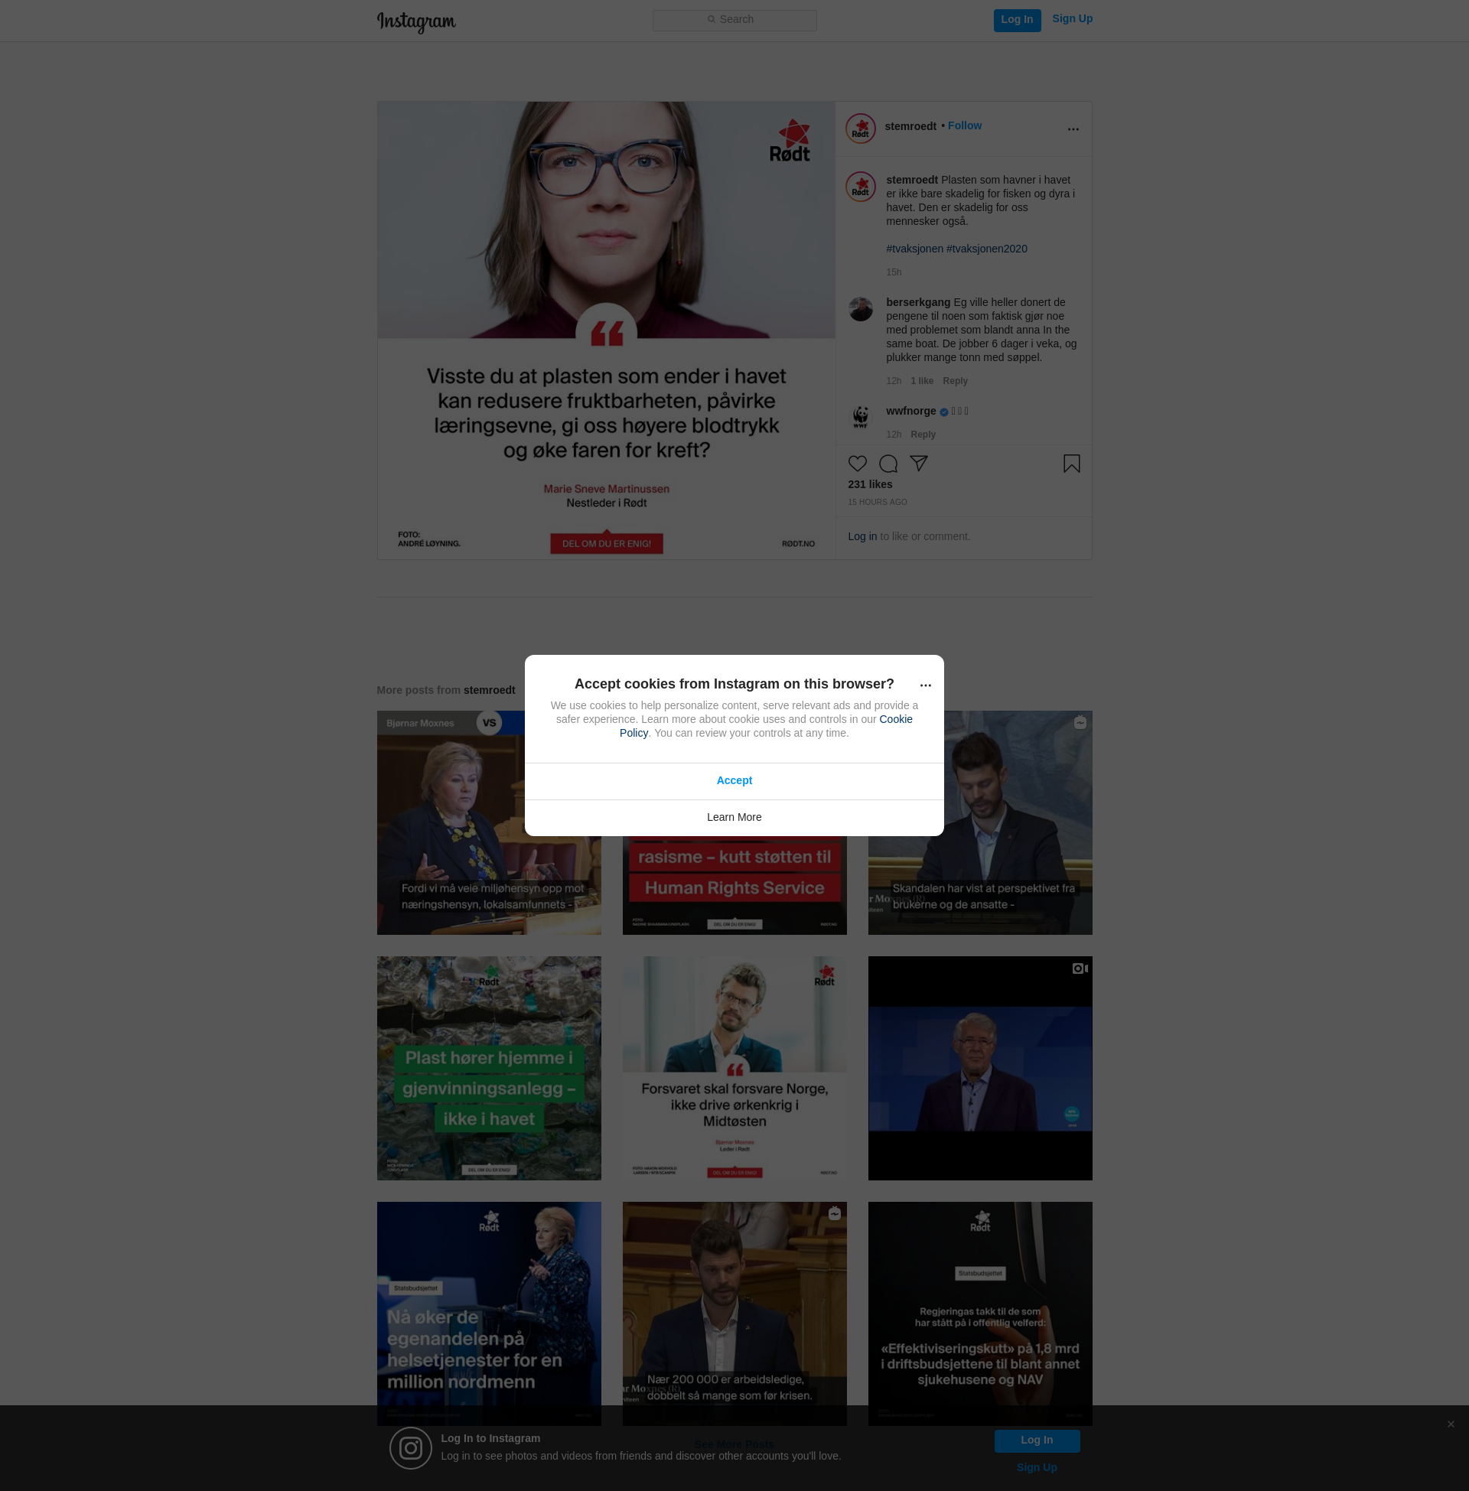
Task: Open Human Rights Service post thumbnail
Action: click(x=734, y=886)
